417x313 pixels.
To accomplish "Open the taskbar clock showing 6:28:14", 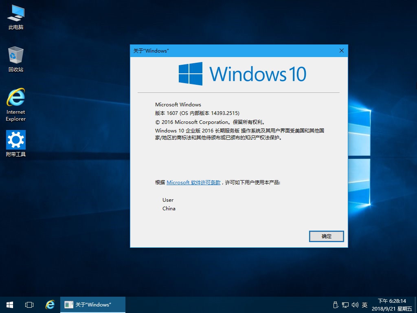I will click(x=392, y=301).
